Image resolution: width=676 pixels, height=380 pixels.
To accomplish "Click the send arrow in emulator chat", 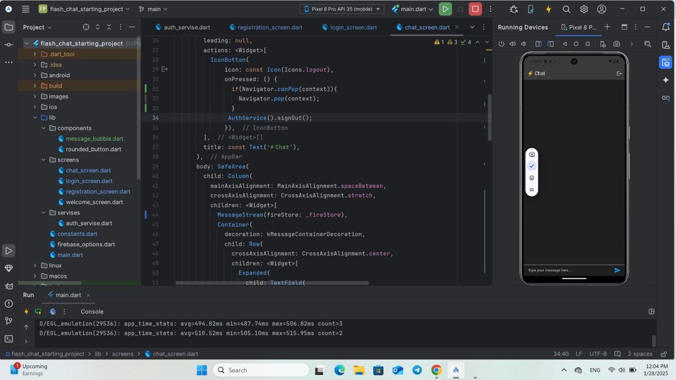I will point(617,270).
